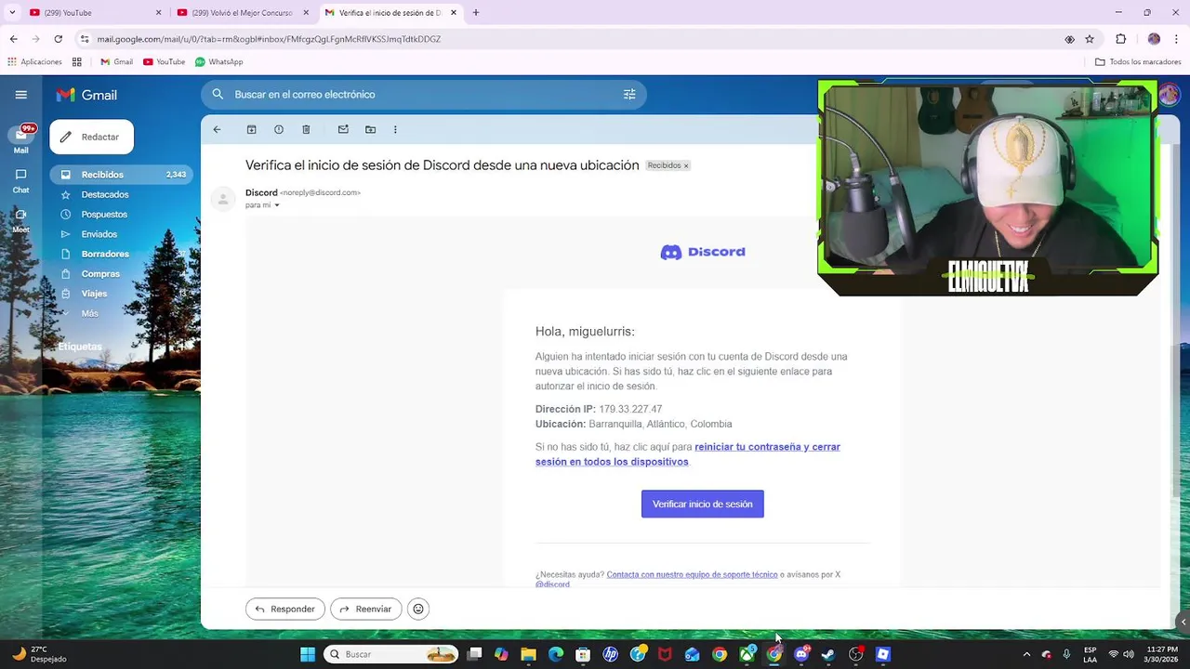Open File Explorer from taskbar
The height and width of the screenshot is (669, 1190).
(528, 654)
